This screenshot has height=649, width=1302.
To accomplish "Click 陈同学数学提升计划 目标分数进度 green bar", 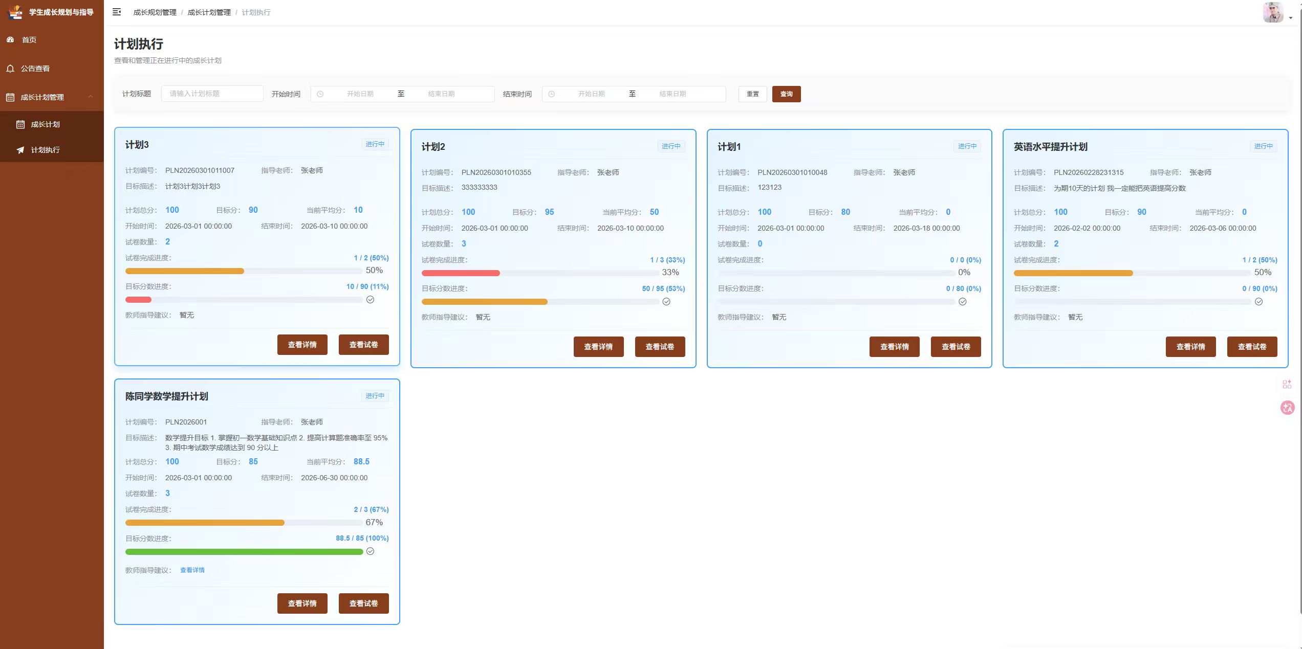I will 244,551.
